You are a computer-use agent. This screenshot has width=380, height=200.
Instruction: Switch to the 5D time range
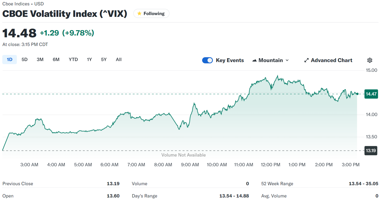[x=25, y=60]
